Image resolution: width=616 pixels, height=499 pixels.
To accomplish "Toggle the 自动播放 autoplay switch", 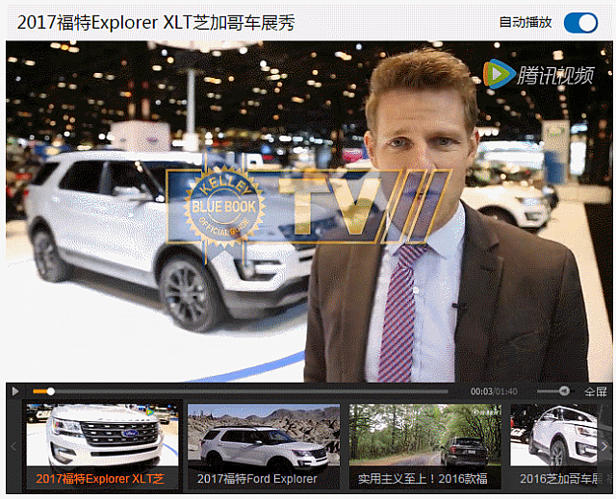I will click(580, 23).
